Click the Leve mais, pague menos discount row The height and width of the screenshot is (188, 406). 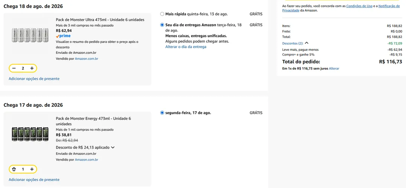[342, 50]
